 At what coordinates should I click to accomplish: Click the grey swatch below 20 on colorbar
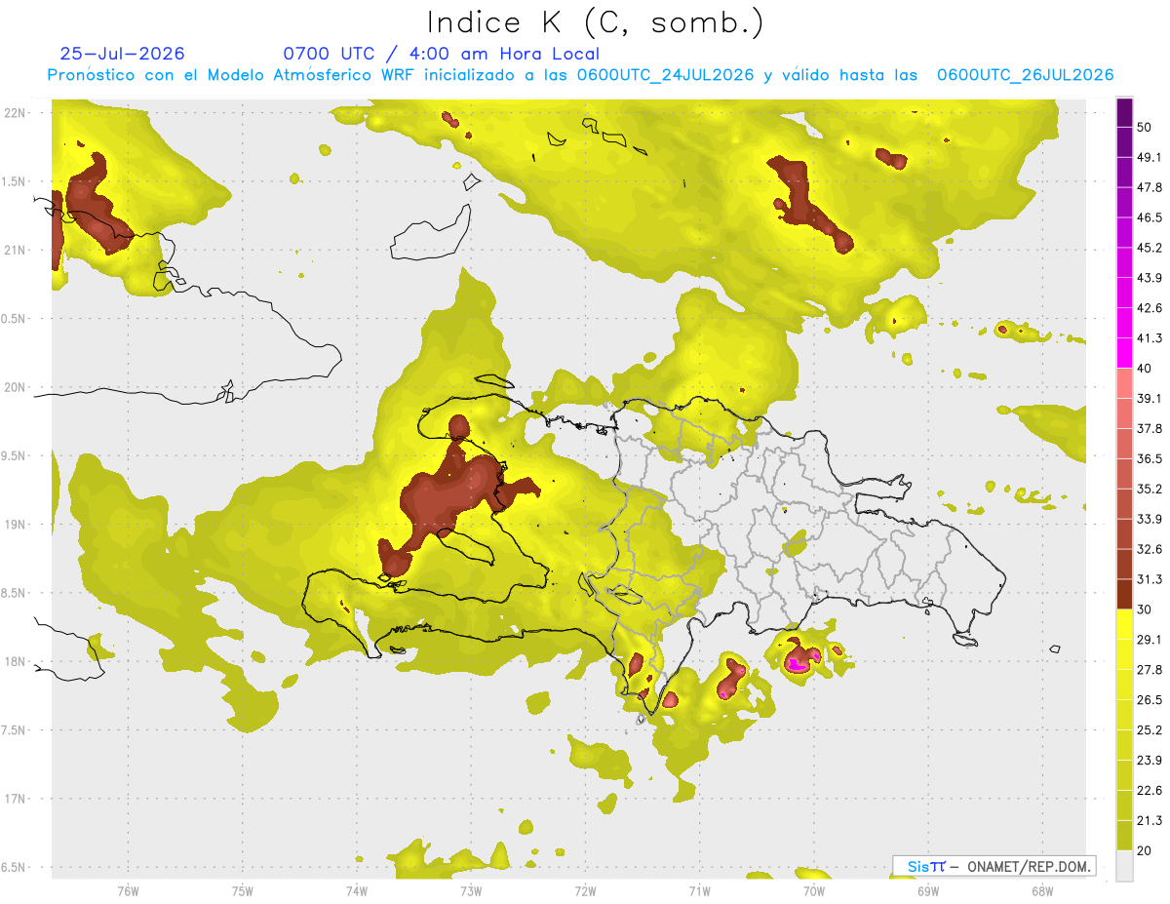pyautogui.click(x=1124, y=866)
